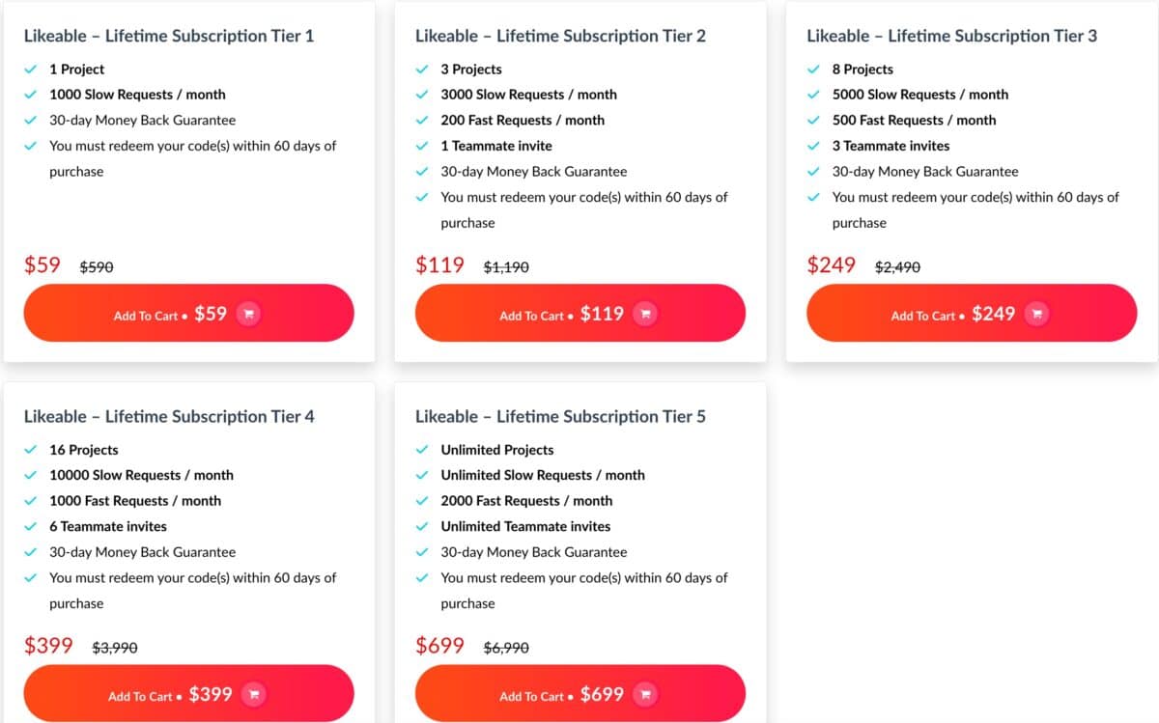Click checkmark beside 'Unlimited Projects' in Tier 5
The image size is (1159, 723).
[422, 450]
